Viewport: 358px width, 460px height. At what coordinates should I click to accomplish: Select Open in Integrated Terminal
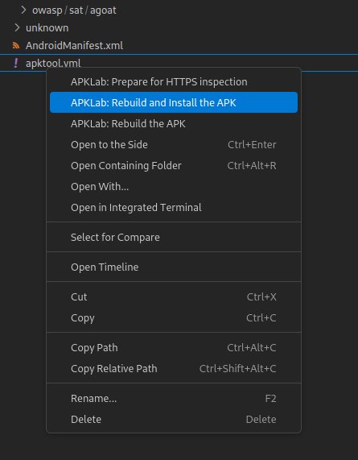click(x=174, y=207)
